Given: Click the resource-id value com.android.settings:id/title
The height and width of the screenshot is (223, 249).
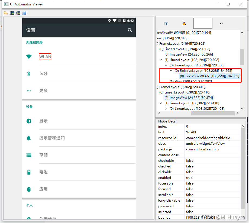Looking at the screenshot, I should (208, 138).
